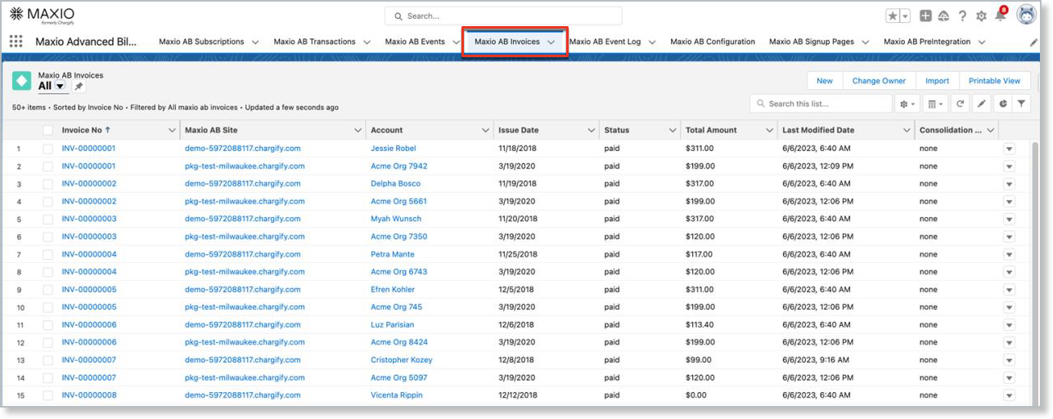The width and height of the screenshot is (1053, 419).
Task: Open row actions for Petra Mante invoice
Action: pyautogui.click(x=1009, y=254)
